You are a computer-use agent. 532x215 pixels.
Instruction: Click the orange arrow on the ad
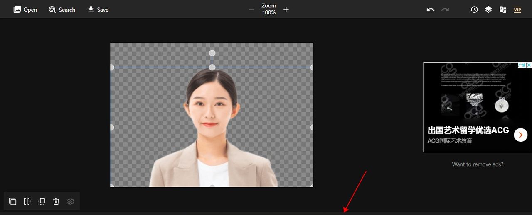pyautogui.click(x=520, y=135)
